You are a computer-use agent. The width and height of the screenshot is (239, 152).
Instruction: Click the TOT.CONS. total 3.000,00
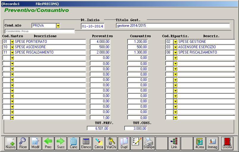click(136, 129)
